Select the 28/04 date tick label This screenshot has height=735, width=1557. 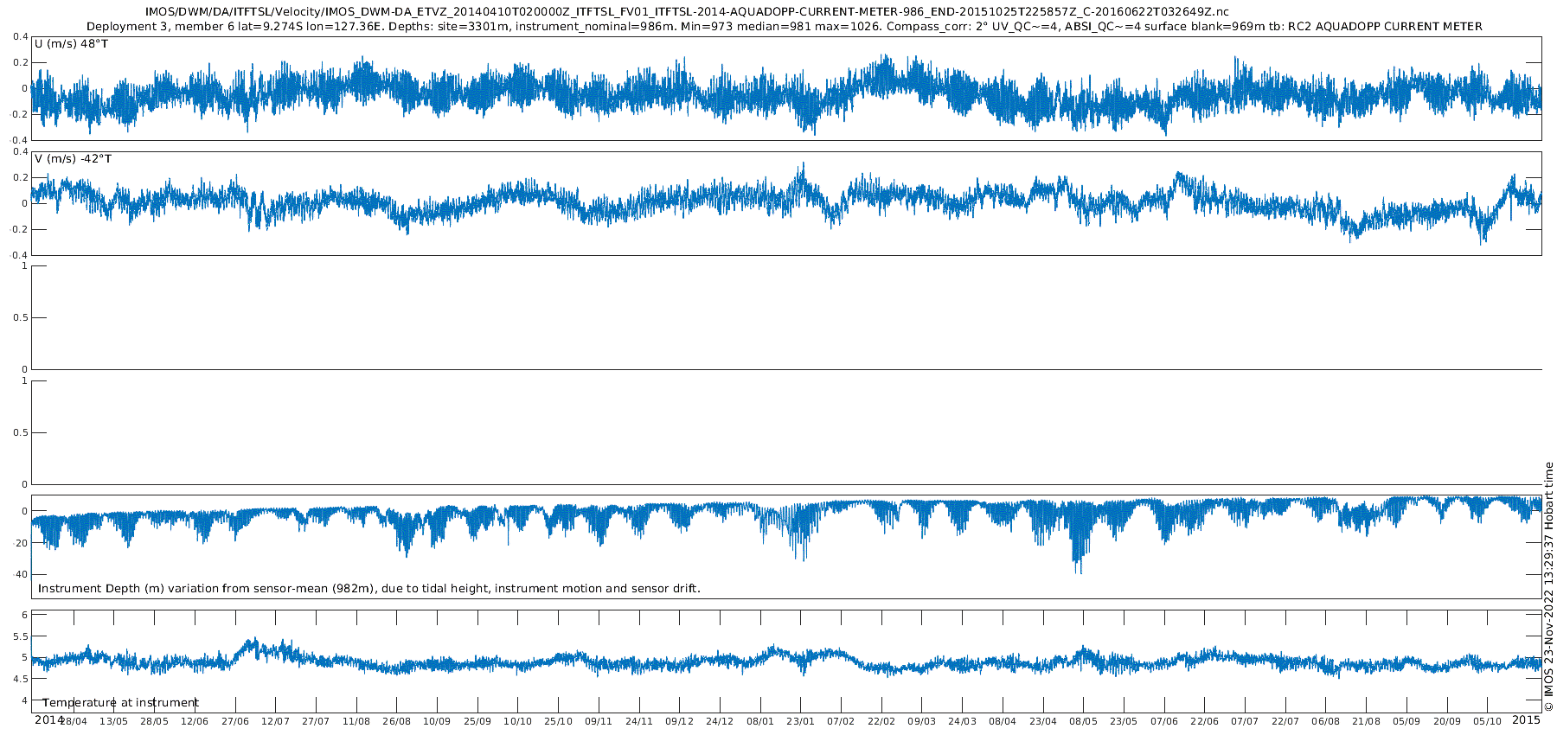73,722
